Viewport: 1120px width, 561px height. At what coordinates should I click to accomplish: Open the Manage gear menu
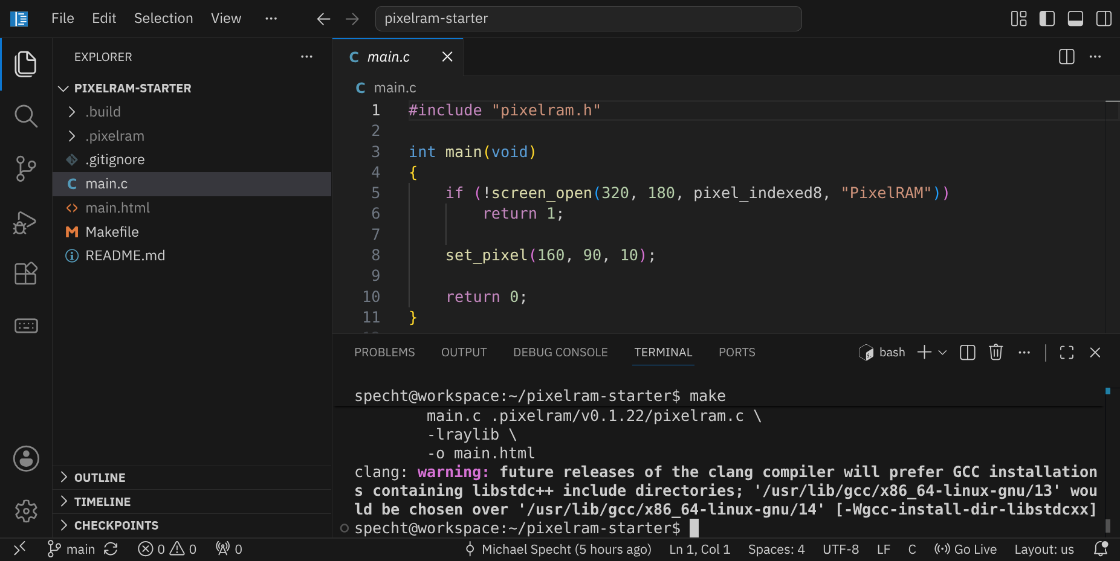(x=26, y=511)
